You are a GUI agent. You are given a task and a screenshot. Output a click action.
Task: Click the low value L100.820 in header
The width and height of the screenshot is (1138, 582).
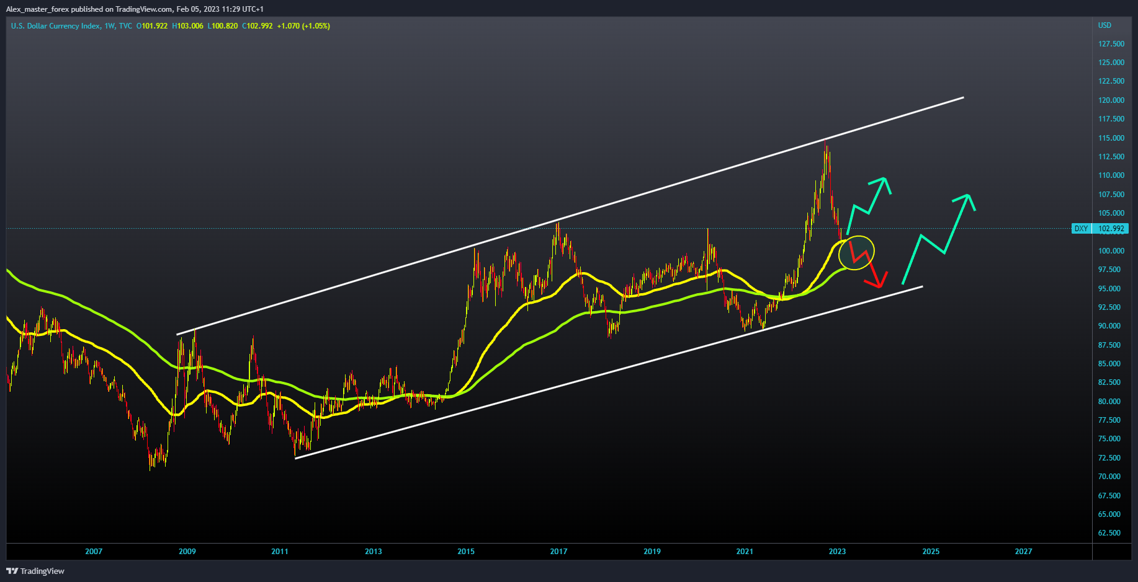pyautogui.click(x=223, y=26)
